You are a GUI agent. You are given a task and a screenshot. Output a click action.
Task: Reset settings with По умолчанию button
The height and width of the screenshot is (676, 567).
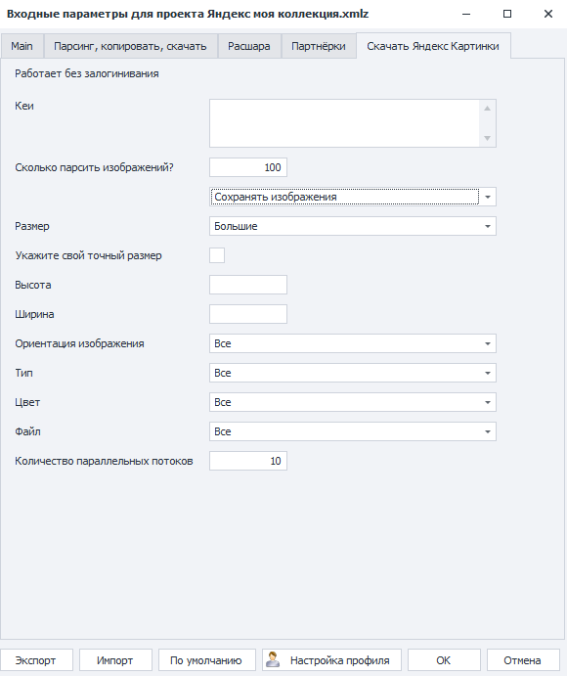(206, 660)
